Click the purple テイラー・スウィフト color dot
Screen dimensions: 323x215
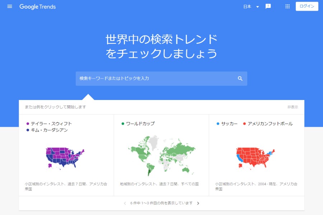(28, 124)
